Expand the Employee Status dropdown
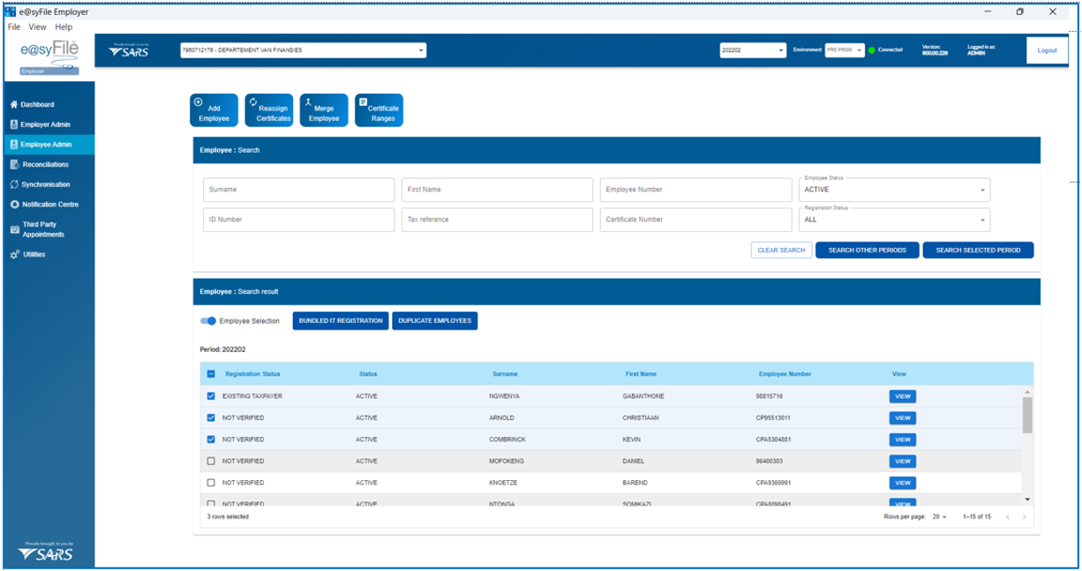Image resolution: width=1082 pixels, height=571 pixels. (895, 190)
